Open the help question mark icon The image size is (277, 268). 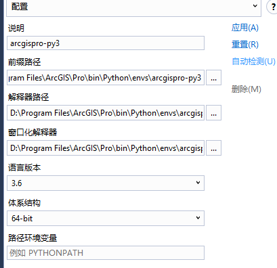point(272,7)
